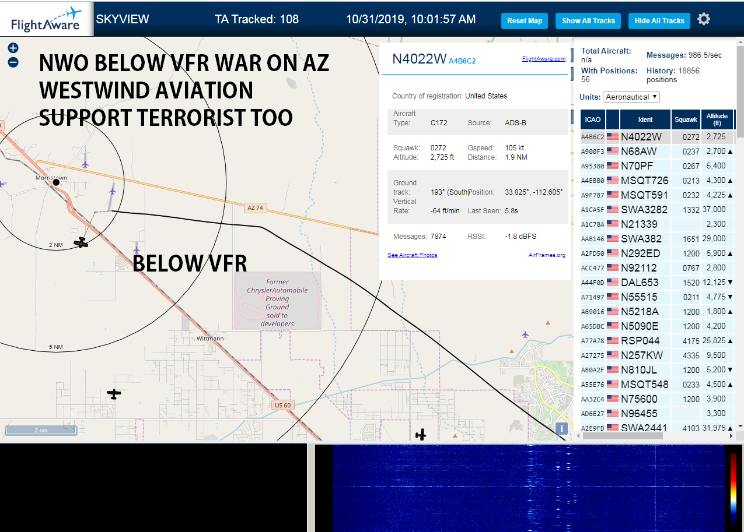Select the N810JL aircraft row
This screenshot has height=532, width=744.
tap(658, 370)
